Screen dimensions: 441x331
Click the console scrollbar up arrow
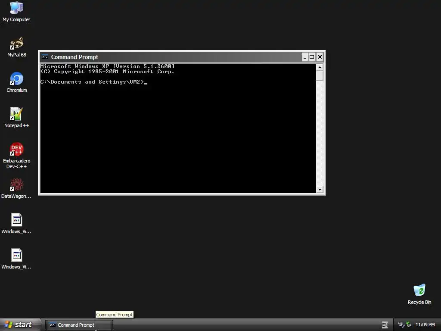320,67
